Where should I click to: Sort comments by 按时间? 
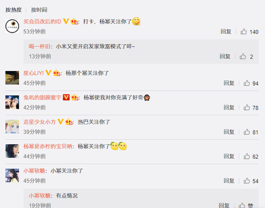[x=39, y=10]
